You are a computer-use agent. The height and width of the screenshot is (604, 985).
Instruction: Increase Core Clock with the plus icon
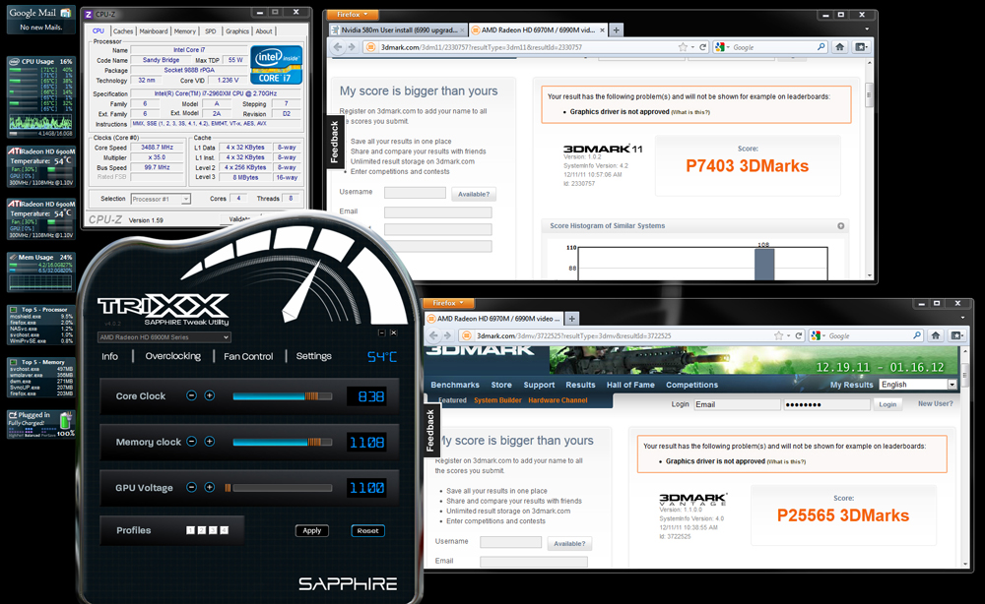(210, 395)
